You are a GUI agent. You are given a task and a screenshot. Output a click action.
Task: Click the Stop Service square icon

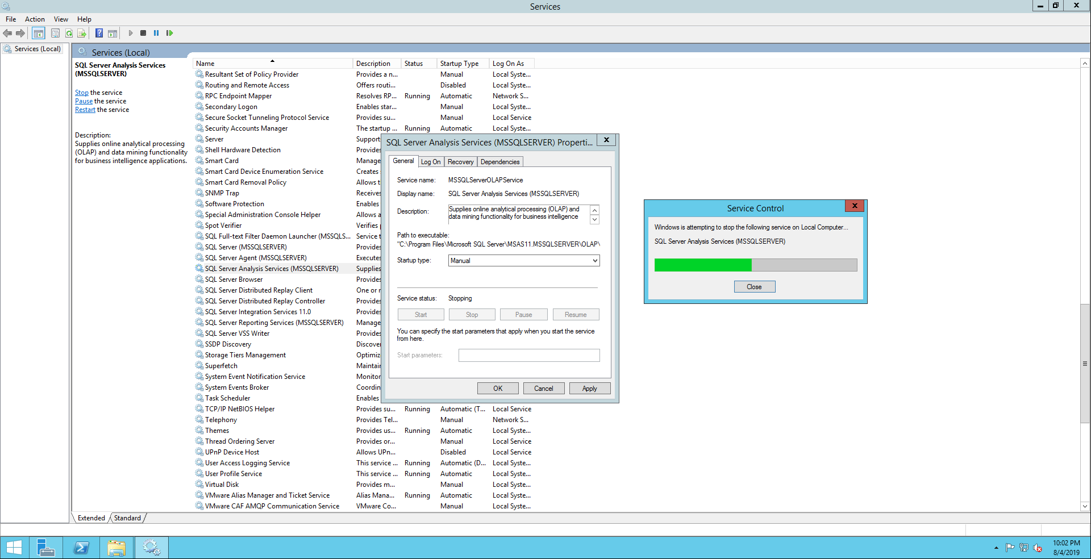(143, 34)
